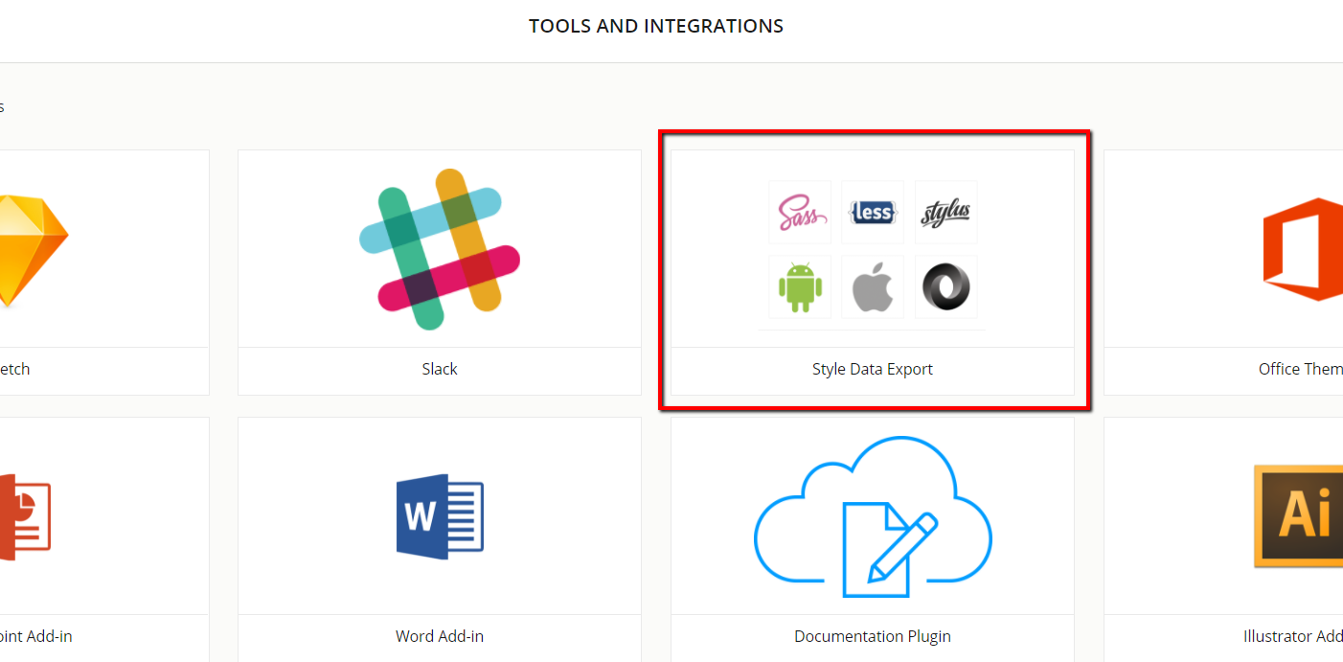Click the black JSON ring icon
Viewport: 1343px width, 662px height.
pos(945,286)
